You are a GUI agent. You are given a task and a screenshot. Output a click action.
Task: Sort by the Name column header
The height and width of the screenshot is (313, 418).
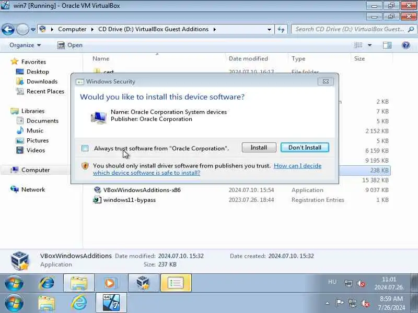click(101, 58)
